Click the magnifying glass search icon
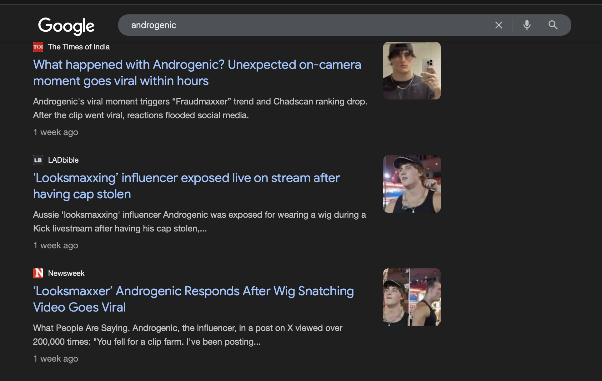This screenshot has width=602, height=381. click(x=553, y=25)
